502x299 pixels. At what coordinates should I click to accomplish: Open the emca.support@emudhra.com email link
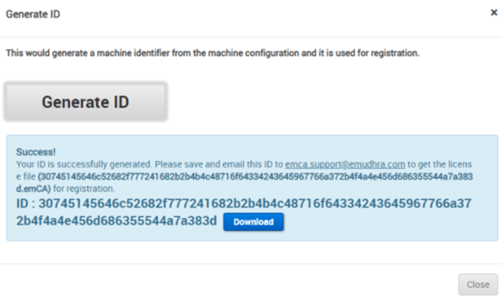tap(344, 163)
